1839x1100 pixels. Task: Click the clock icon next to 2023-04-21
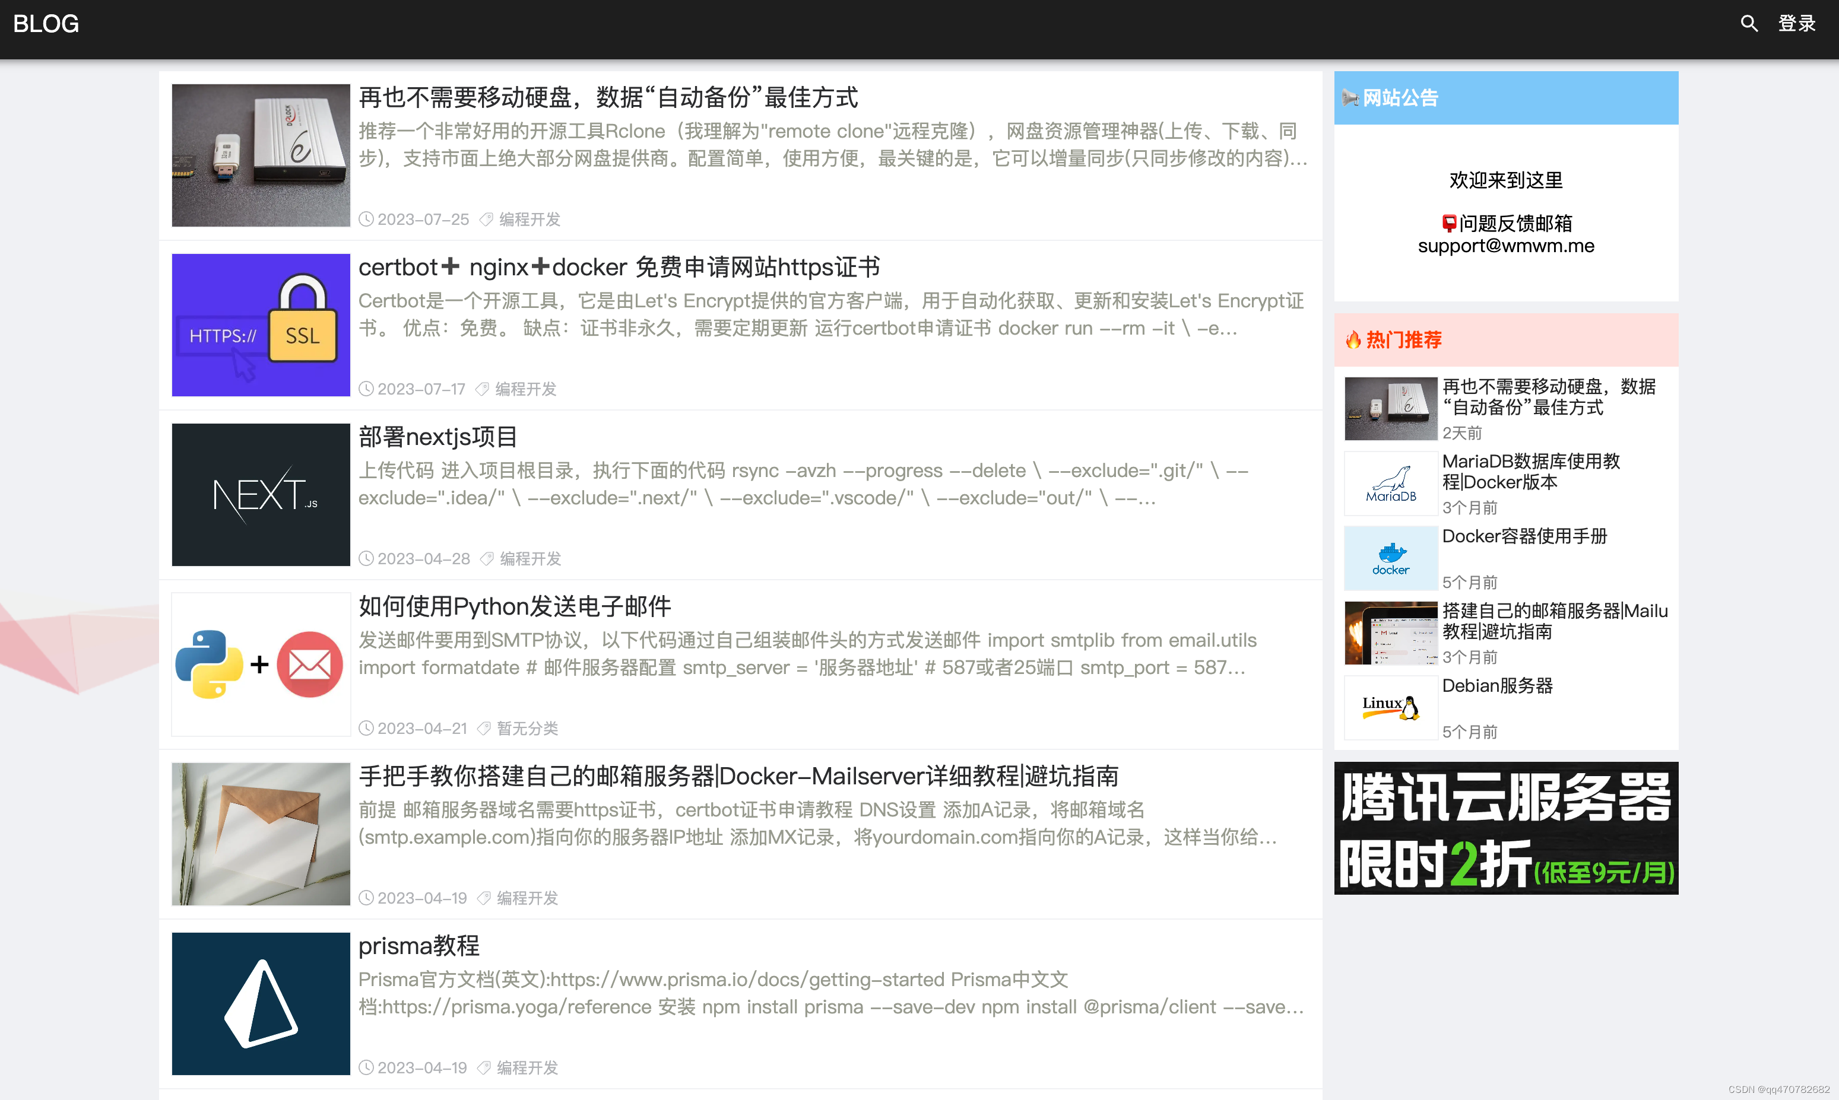(366, 729)
